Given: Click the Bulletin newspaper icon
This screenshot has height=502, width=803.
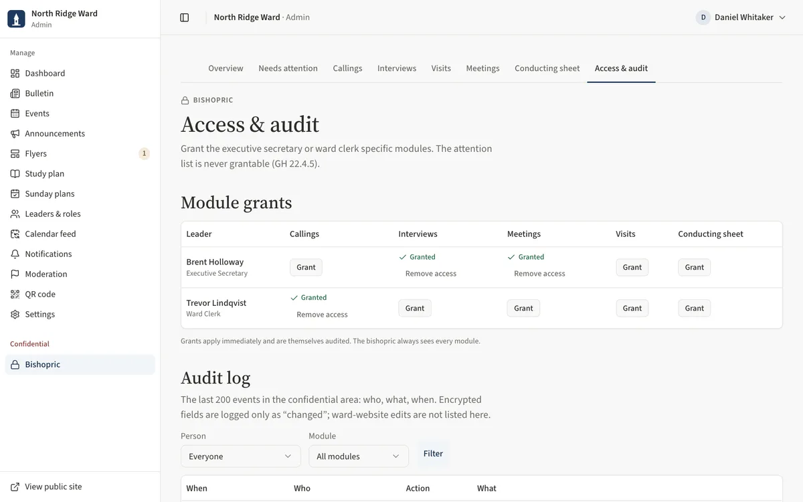Looking at the screenshot, I should tap(15, 93).
